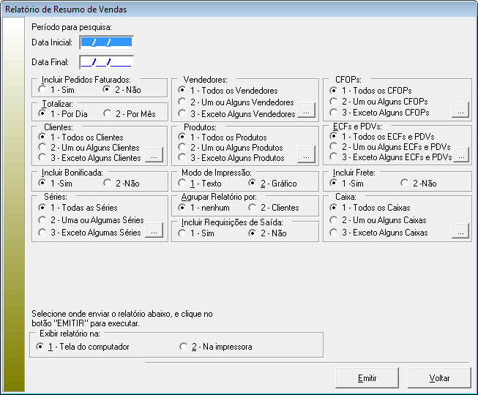This screenshot has width=478, height=395.
Task: Open the CFOPs selection browse button
Action: click(x=460, y=111)
